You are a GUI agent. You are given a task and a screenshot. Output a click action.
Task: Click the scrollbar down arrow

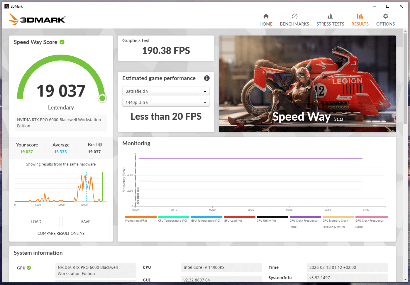406,280
